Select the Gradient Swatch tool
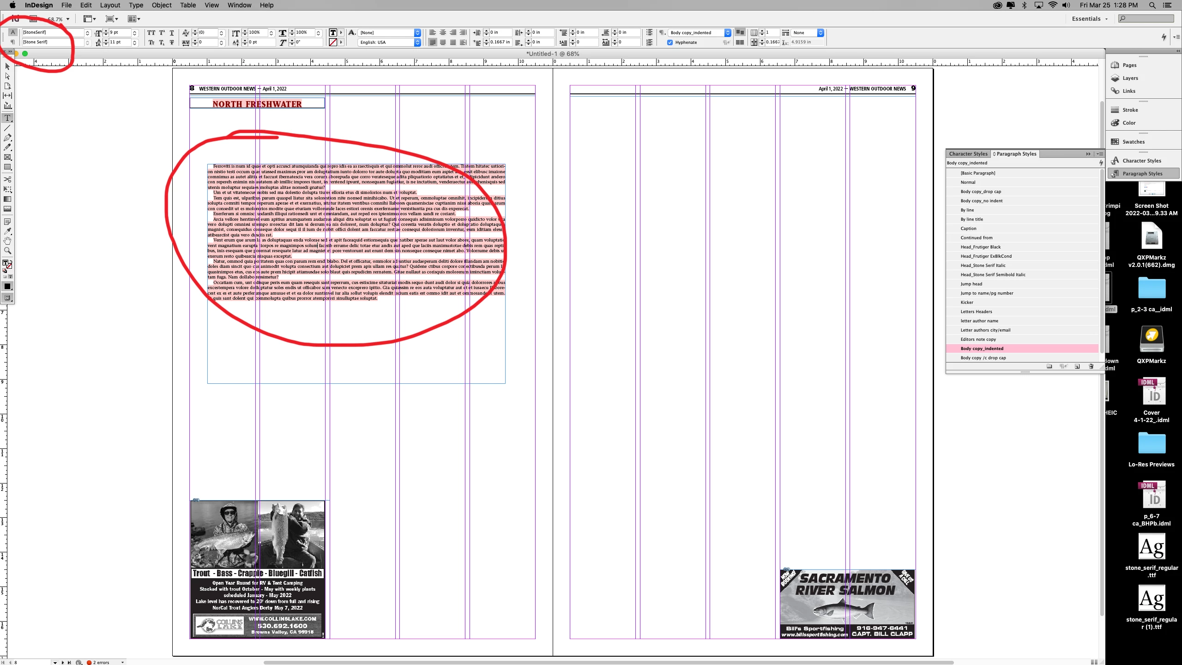1182x665 pixels. tap(7, 199)
